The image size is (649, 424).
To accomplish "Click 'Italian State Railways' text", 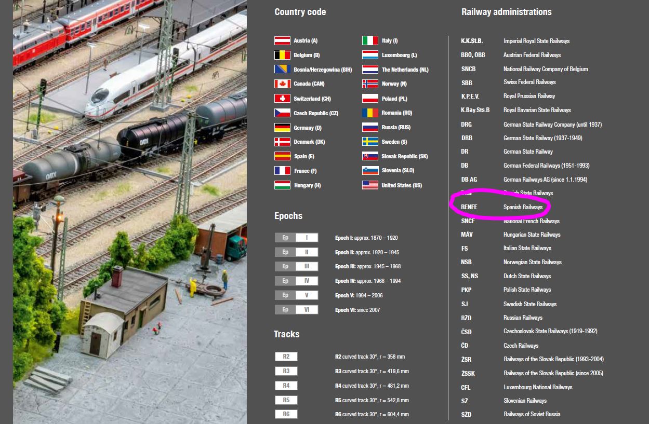I will pyautogui.click(x=527, y=249).
